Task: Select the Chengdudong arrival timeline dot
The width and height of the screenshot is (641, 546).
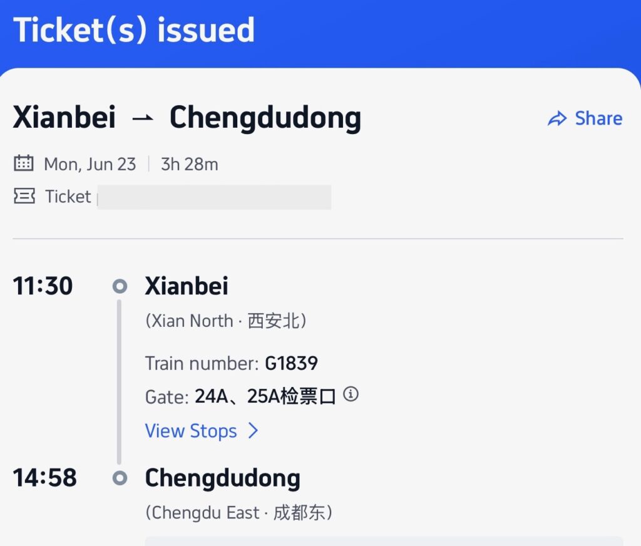Action: tap(120, 478)
